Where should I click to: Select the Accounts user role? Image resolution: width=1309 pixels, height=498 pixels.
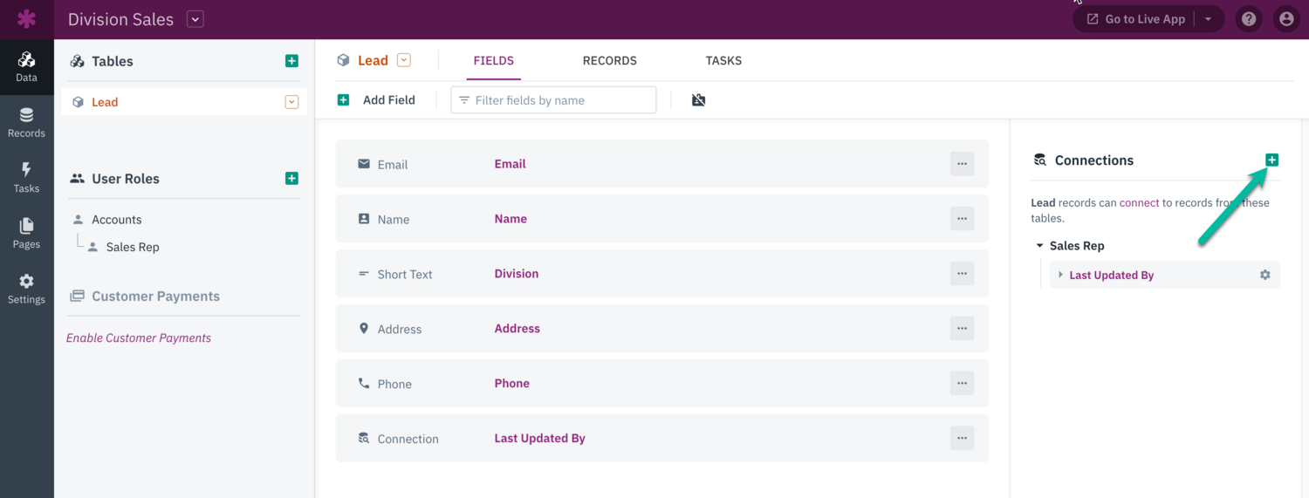click(116, 220)
